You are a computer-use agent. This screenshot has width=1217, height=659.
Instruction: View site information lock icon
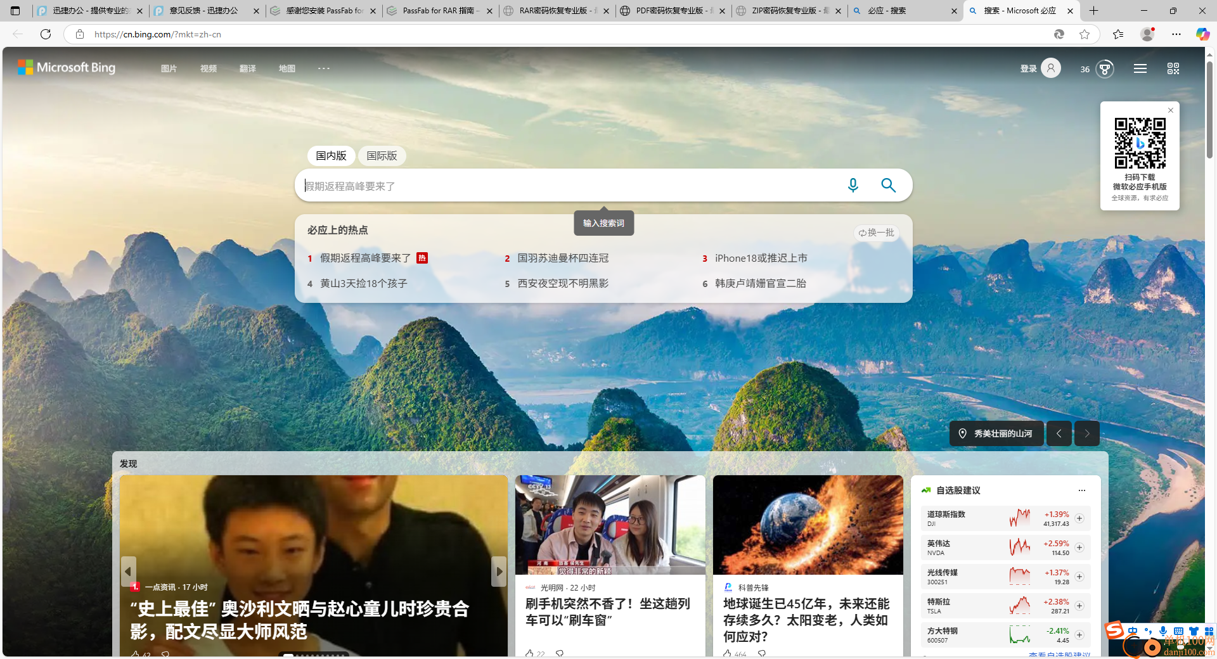tap(80, 34)
